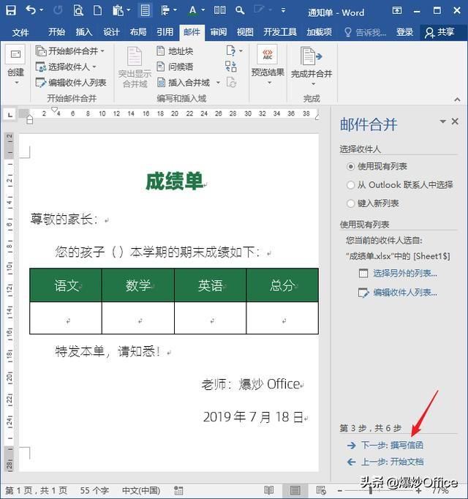Switch to the 审阅 tab
Viewport: 468px width, 499px height.
218,31
